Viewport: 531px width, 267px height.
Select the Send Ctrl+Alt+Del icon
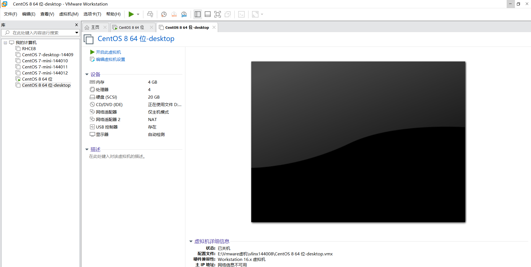point(150,14)
